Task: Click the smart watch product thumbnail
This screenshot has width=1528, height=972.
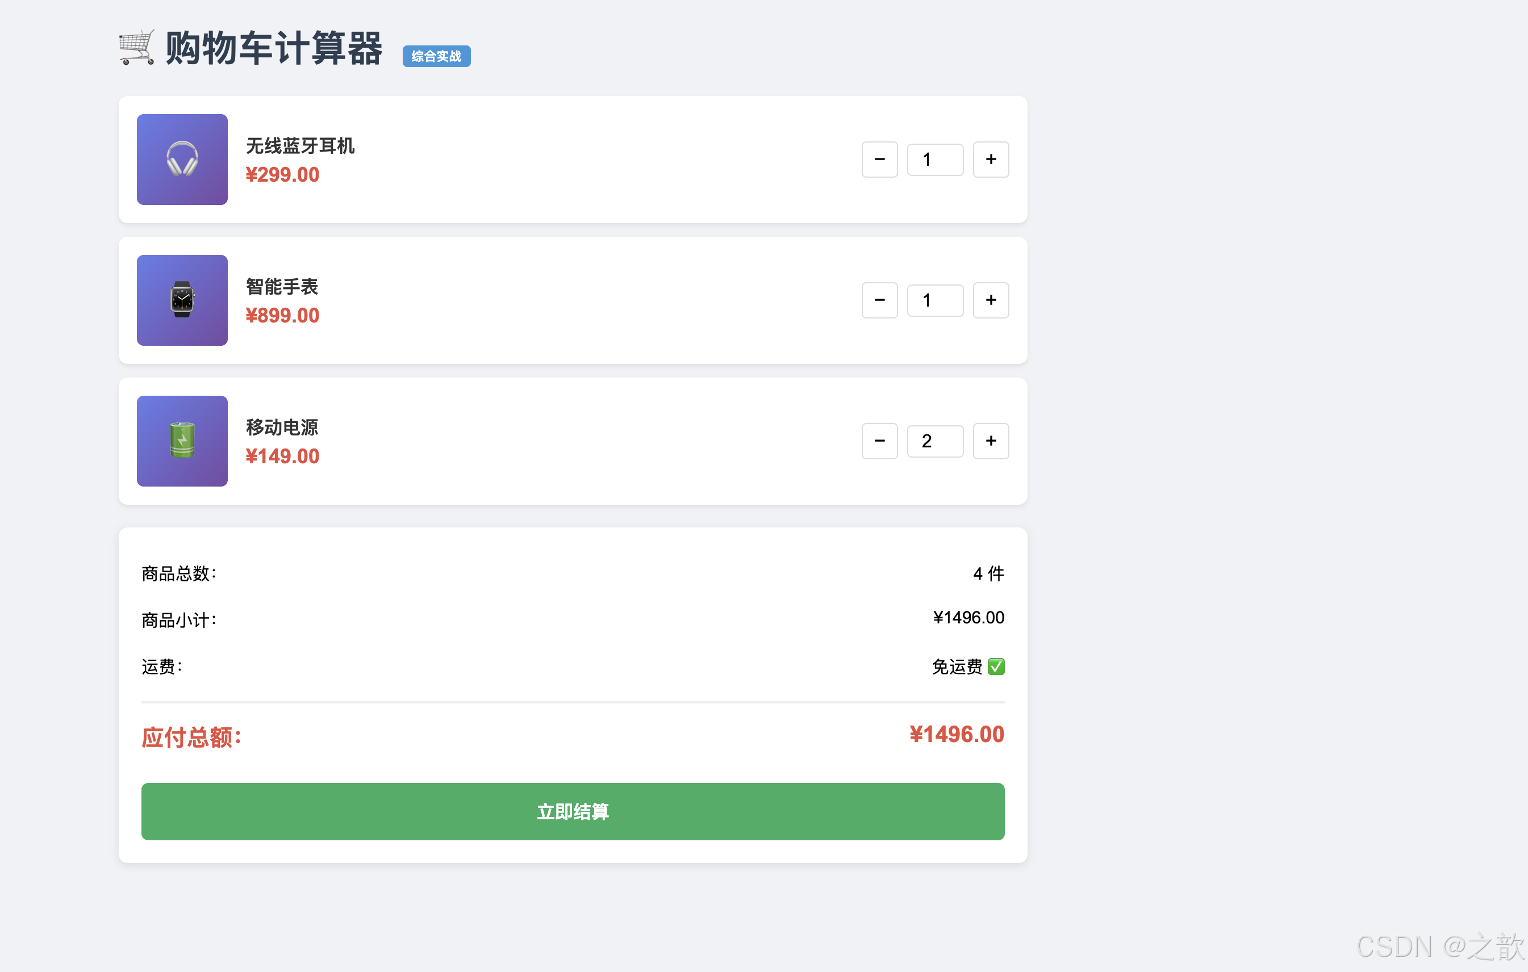Action: tap(182, 300)
